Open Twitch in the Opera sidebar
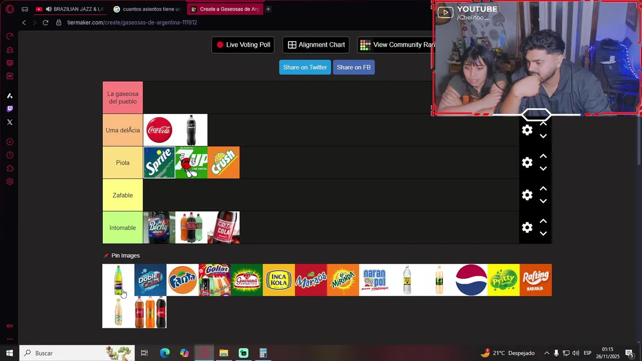Screen dimensions: 642x361 [10, 109]
